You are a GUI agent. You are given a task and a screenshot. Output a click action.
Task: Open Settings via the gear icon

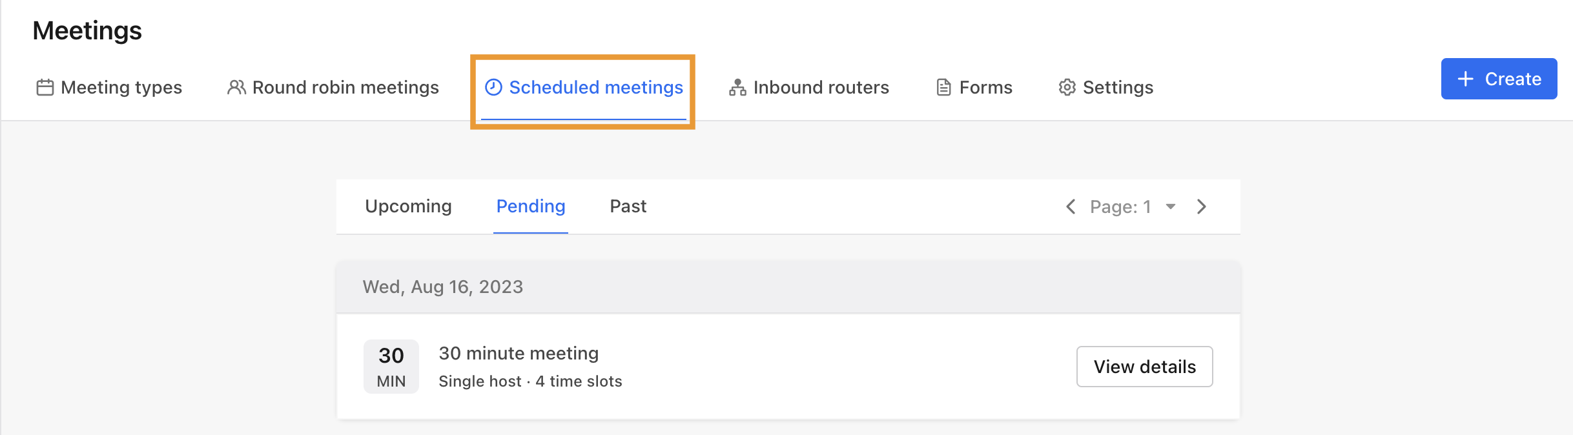click(x=1067, y=87)
